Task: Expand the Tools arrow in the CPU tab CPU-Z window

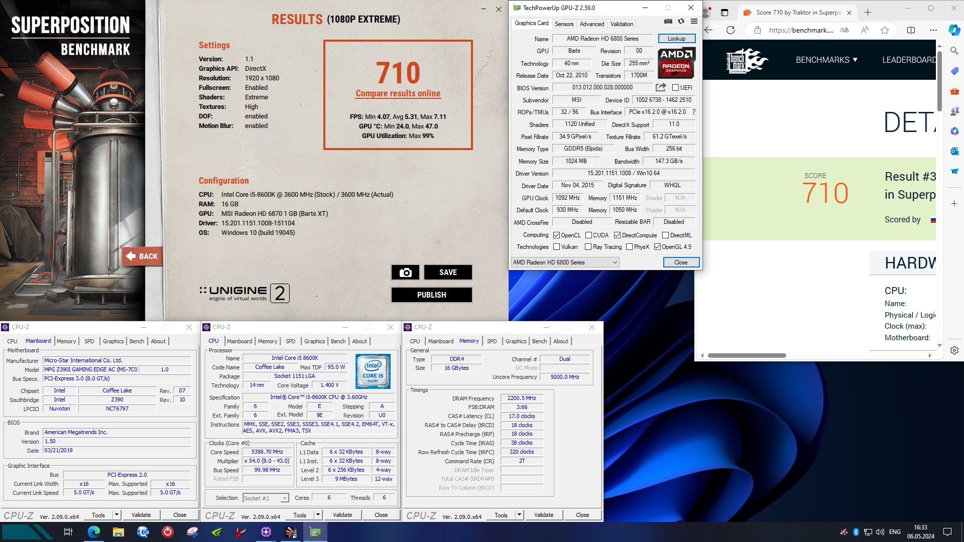Action: pos(318,515)
